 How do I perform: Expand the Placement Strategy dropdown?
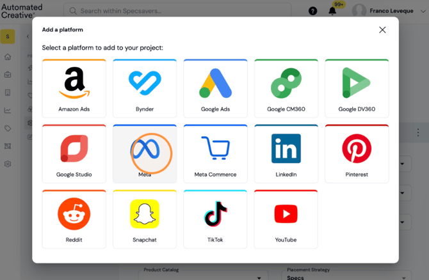(405, 277)
